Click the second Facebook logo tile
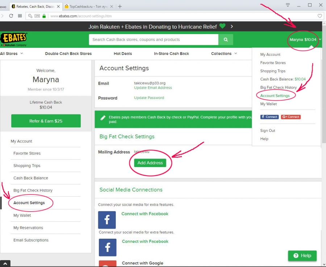The height and width of the screenshot is (267, 326). pyautogui.click(x=108, y=247)
